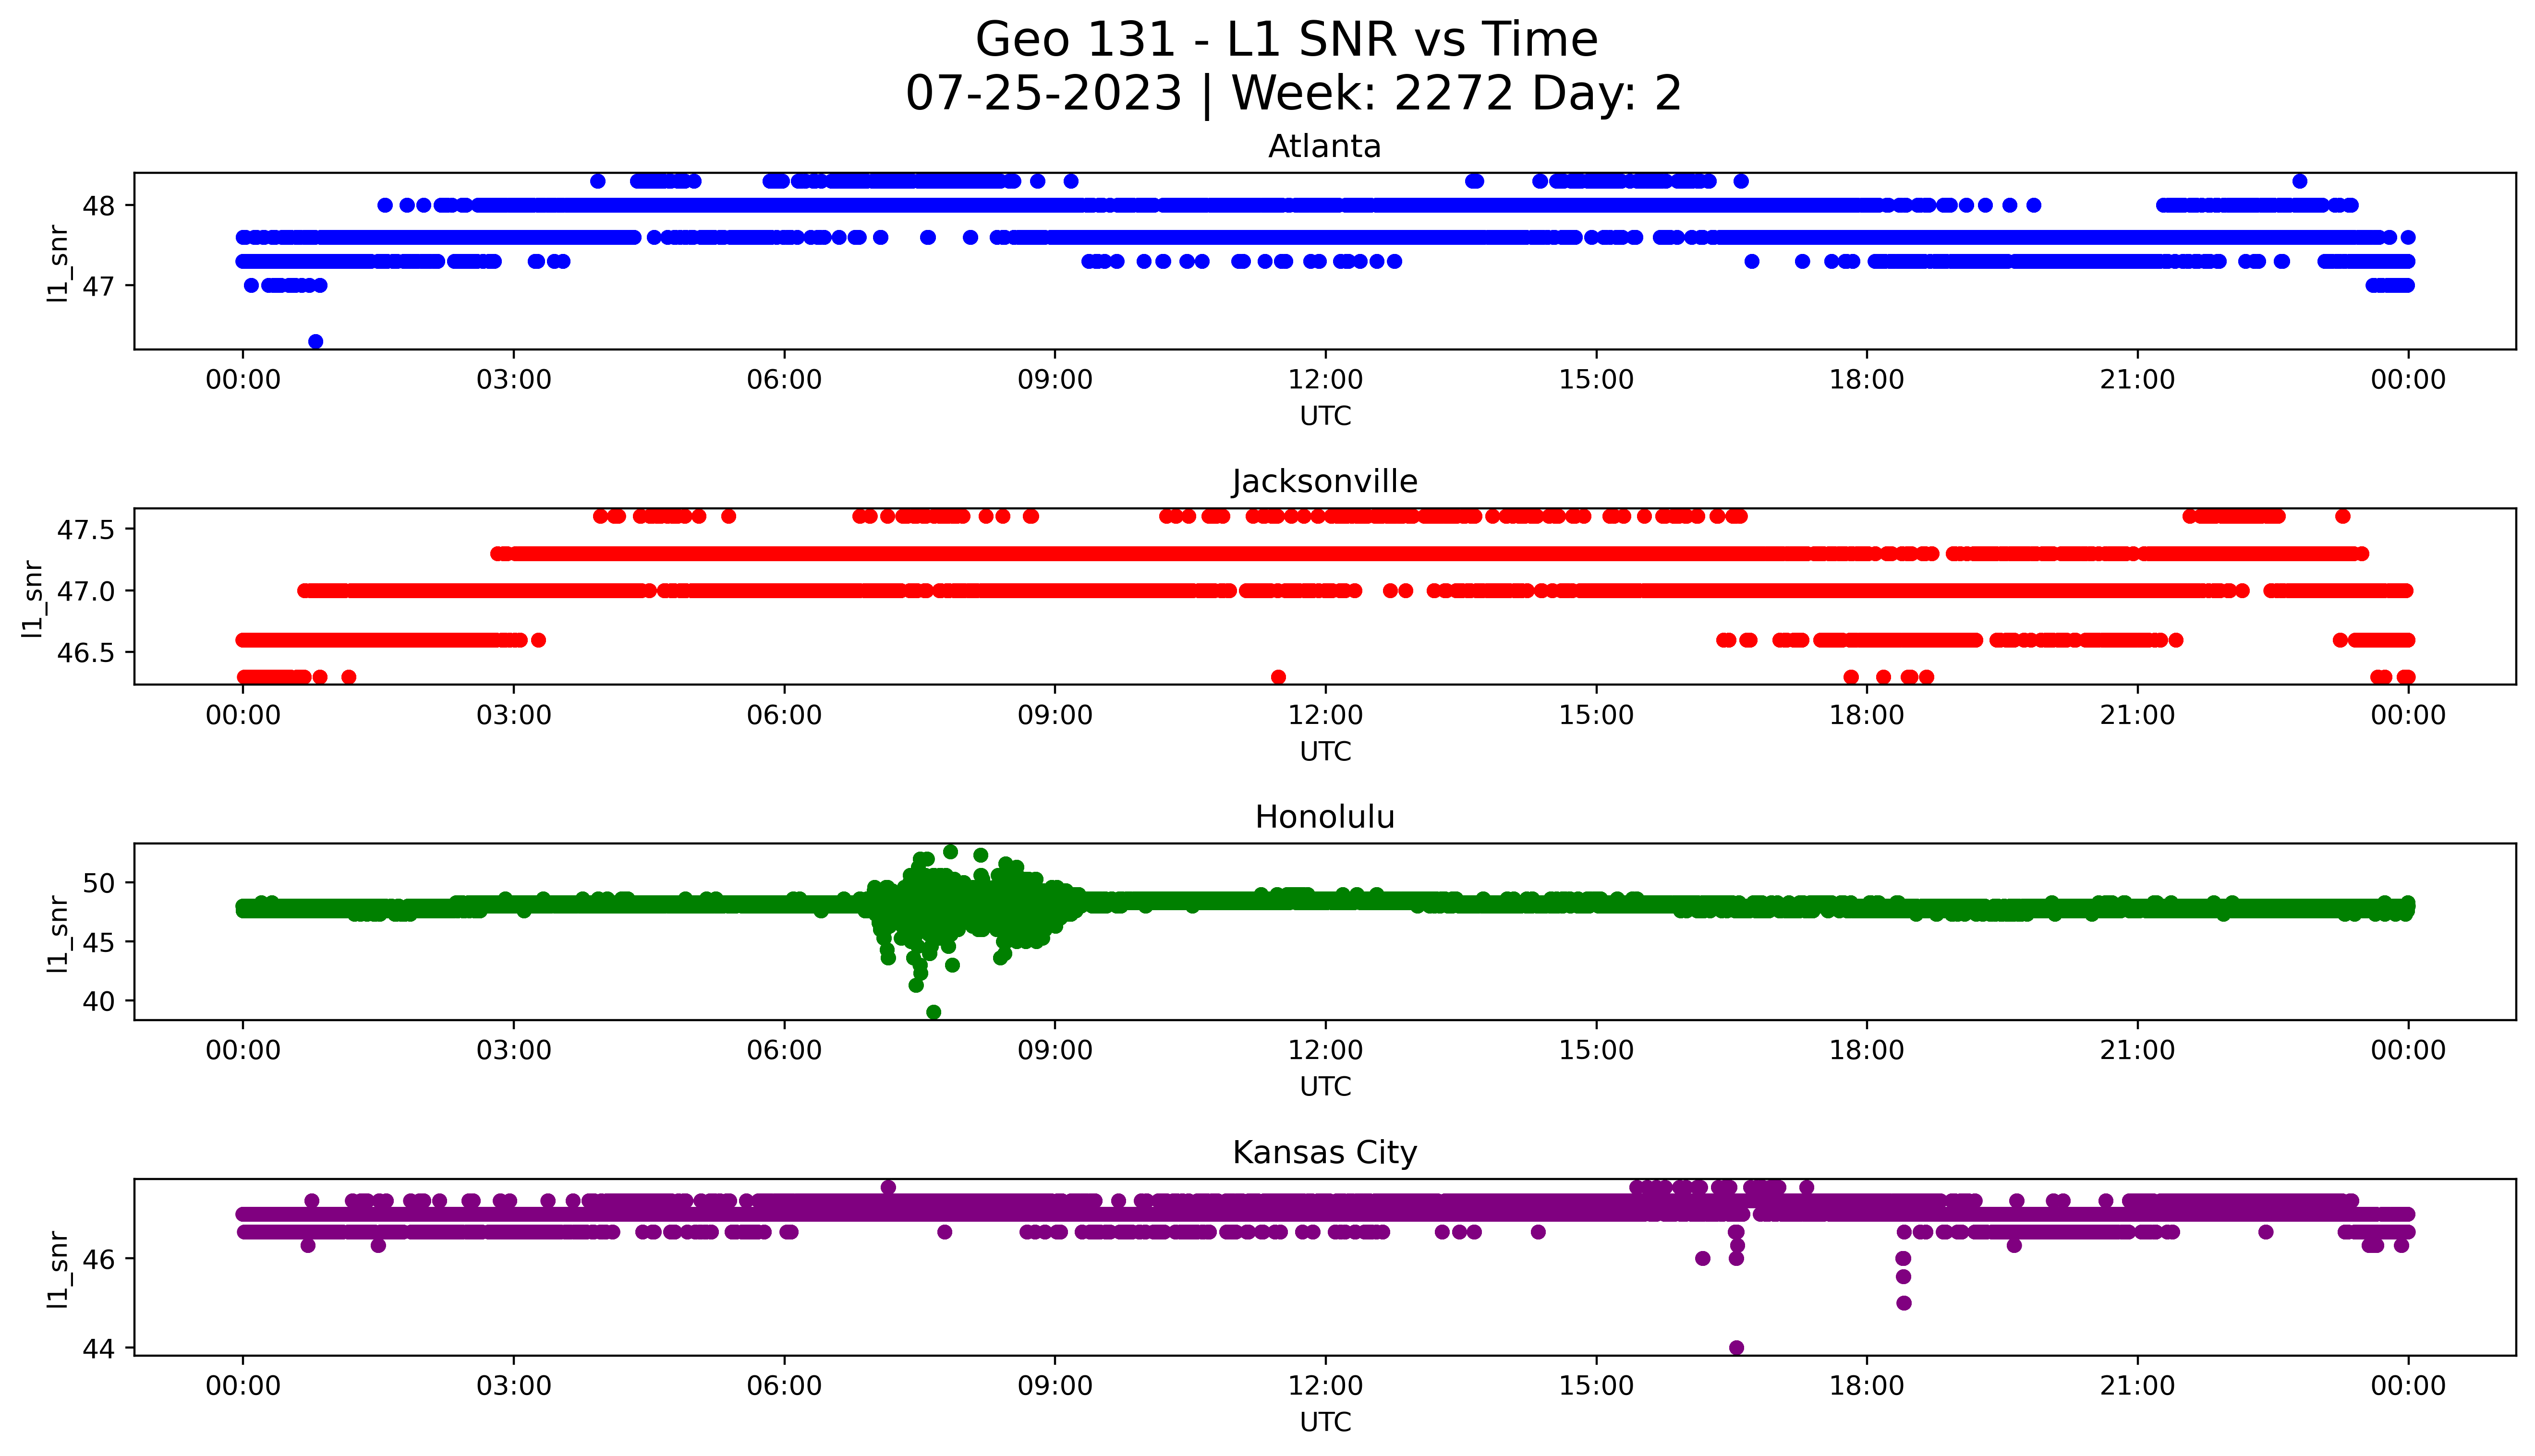Click the 47 y-tick on the Atlanta plot

[x=100, y=286]
